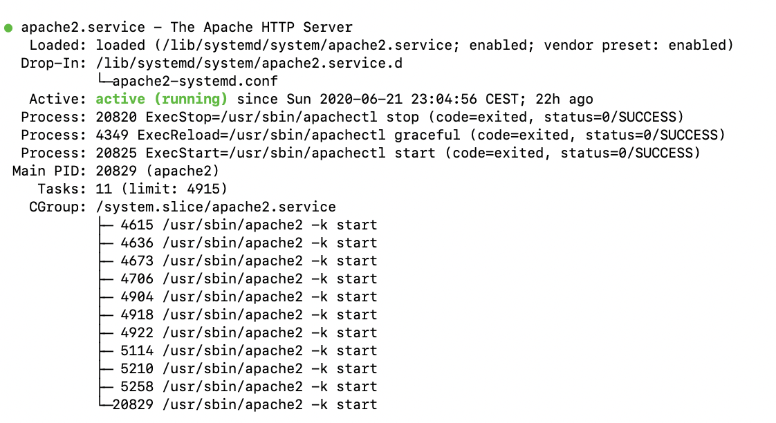Image resolution: width=776 pixels, height=423 pixels.
Task: Select the process entry with PID 5258
Action: (x=248, y=387)
